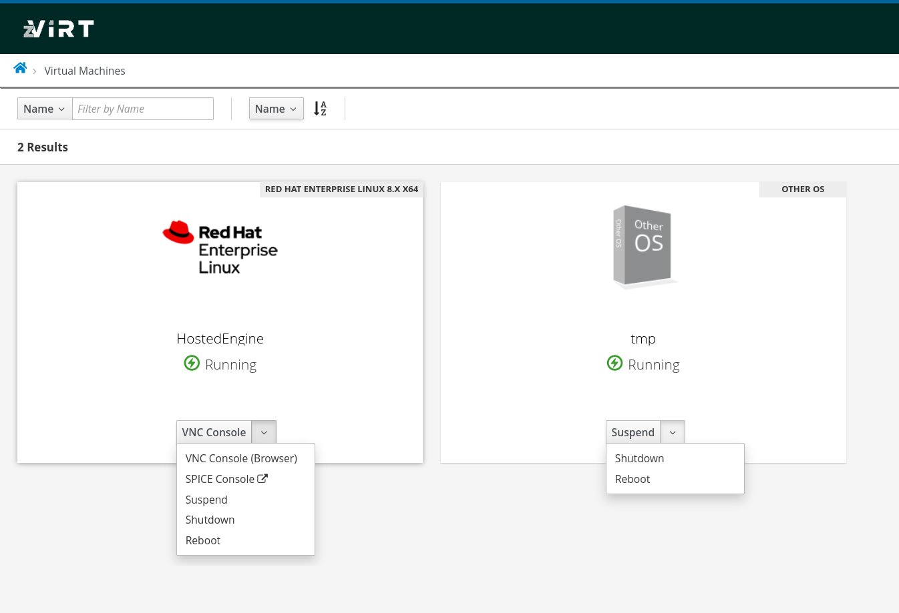The image size is (899, 613).
Task: Toggle the A-Z sort direction icon
Action: (321, 109)
